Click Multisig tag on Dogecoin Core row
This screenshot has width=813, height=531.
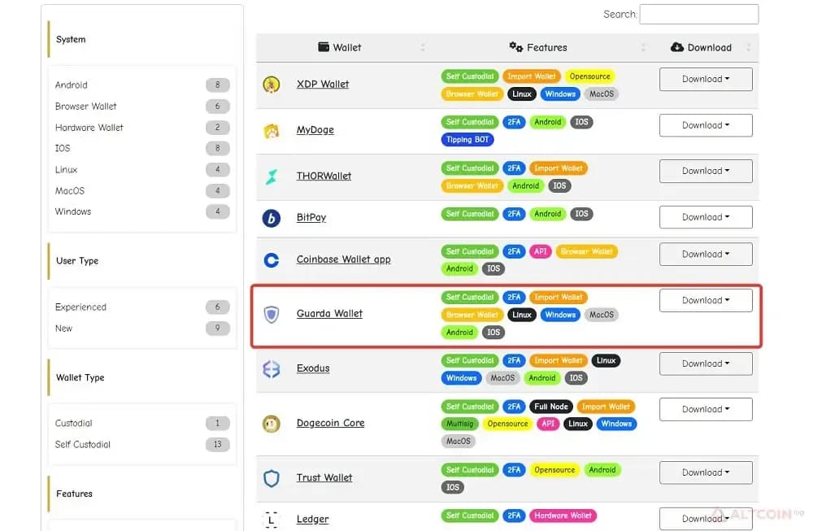[x=459, y=424]
